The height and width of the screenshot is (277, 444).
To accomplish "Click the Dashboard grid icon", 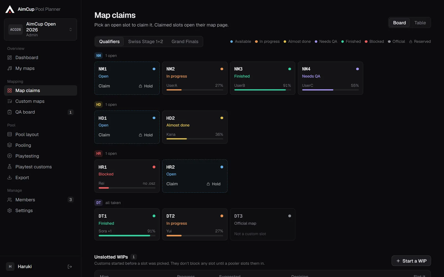I will pyautogui.click(x=9, y=58).
